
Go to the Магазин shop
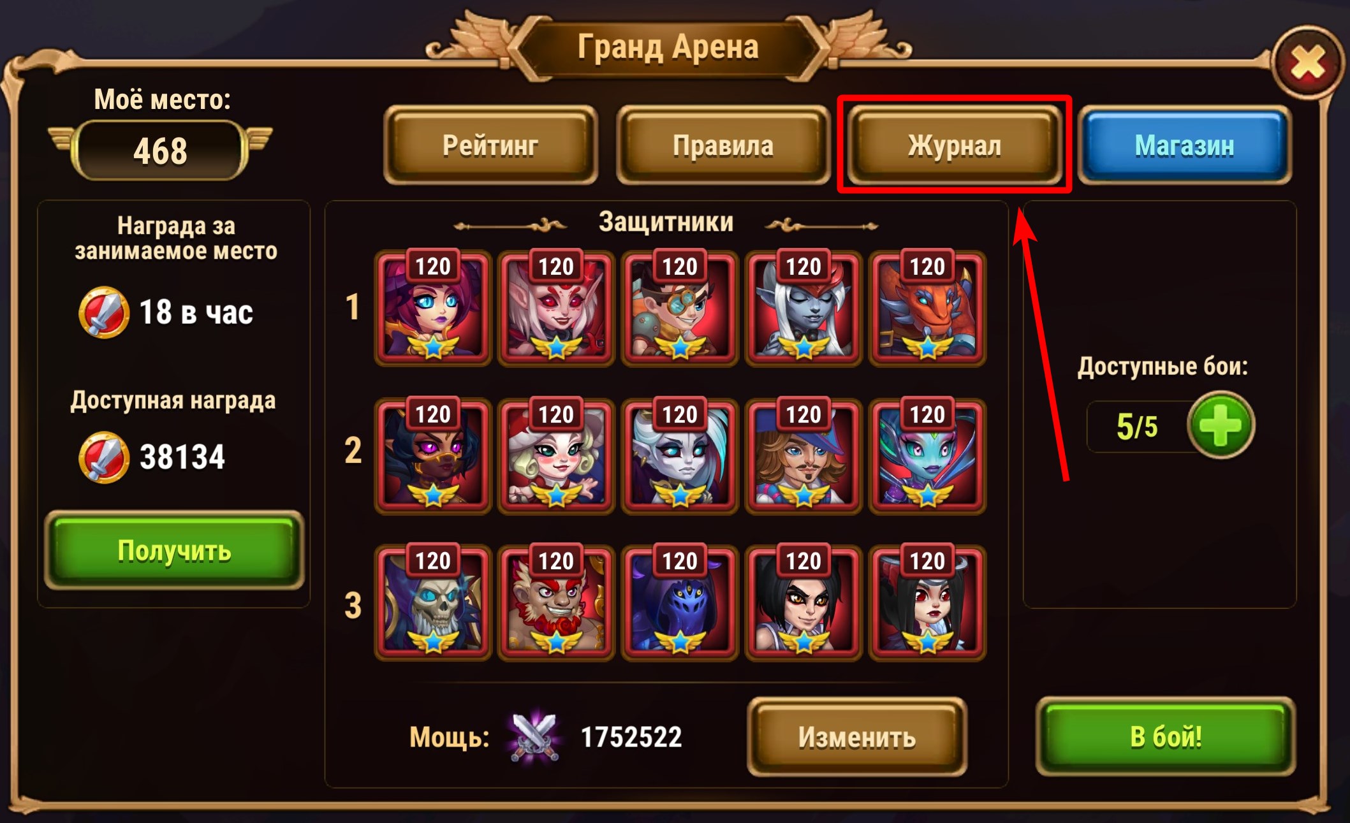[x=1184, y=145]
